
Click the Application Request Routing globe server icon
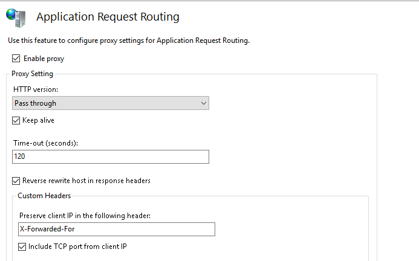16,18
